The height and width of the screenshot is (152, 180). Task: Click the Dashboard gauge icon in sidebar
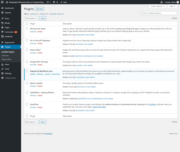pyautogui.click(x=2, y=8)
